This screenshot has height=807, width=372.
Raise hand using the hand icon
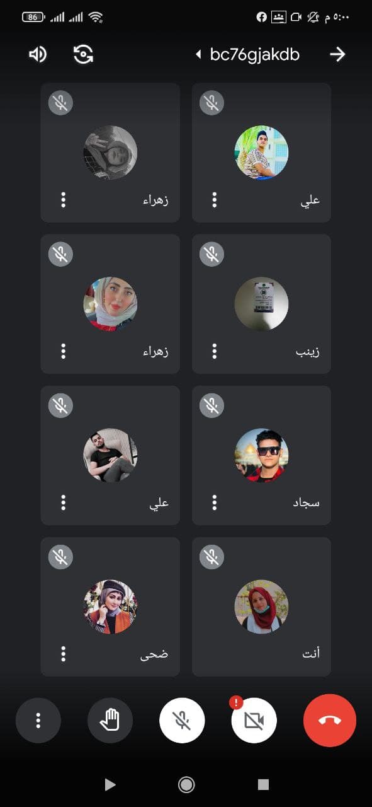[110, 719]
